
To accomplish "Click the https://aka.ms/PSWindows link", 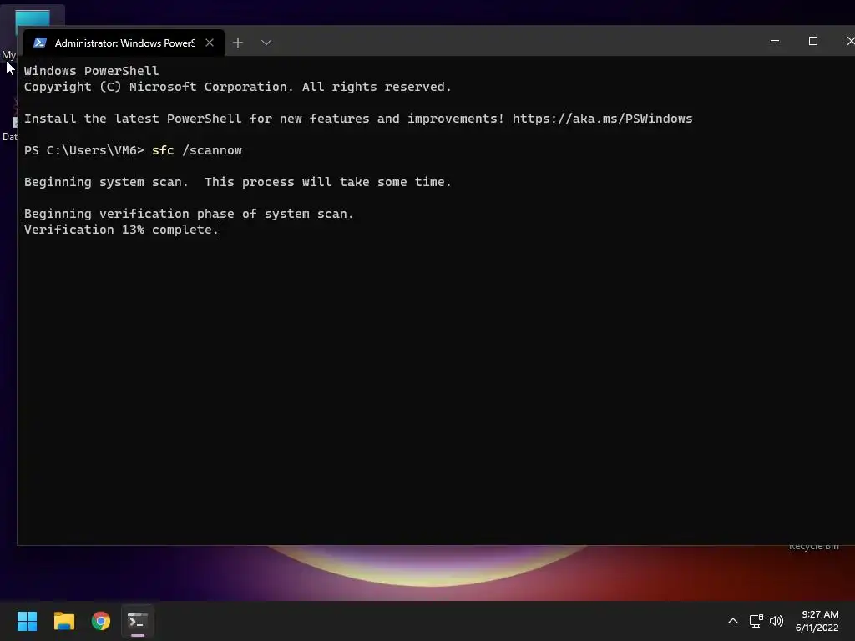I will (x=602, y=119).
